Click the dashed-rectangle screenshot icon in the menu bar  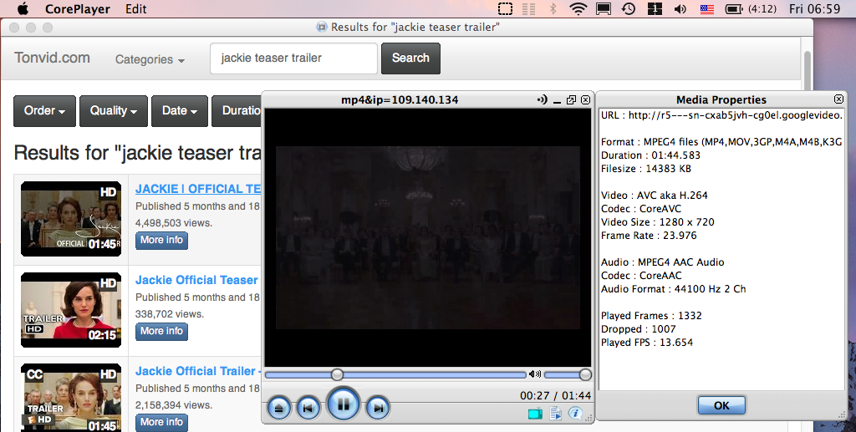(x=506, y=8)
